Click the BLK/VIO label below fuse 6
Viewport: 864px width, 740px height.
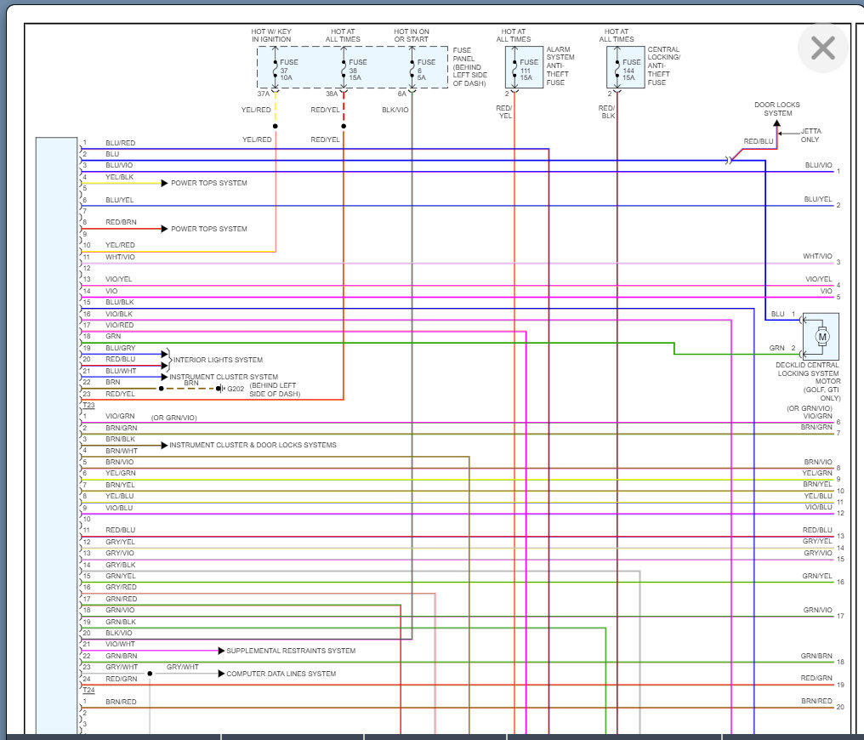click(395, 110)
